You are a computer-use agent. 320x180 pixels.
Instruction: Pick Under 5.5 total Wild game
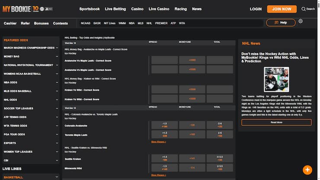pos(220,168)
